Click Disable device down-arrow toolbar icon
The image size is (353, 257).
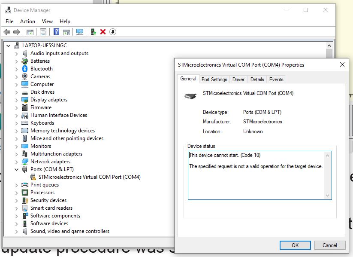click(113, 32)
